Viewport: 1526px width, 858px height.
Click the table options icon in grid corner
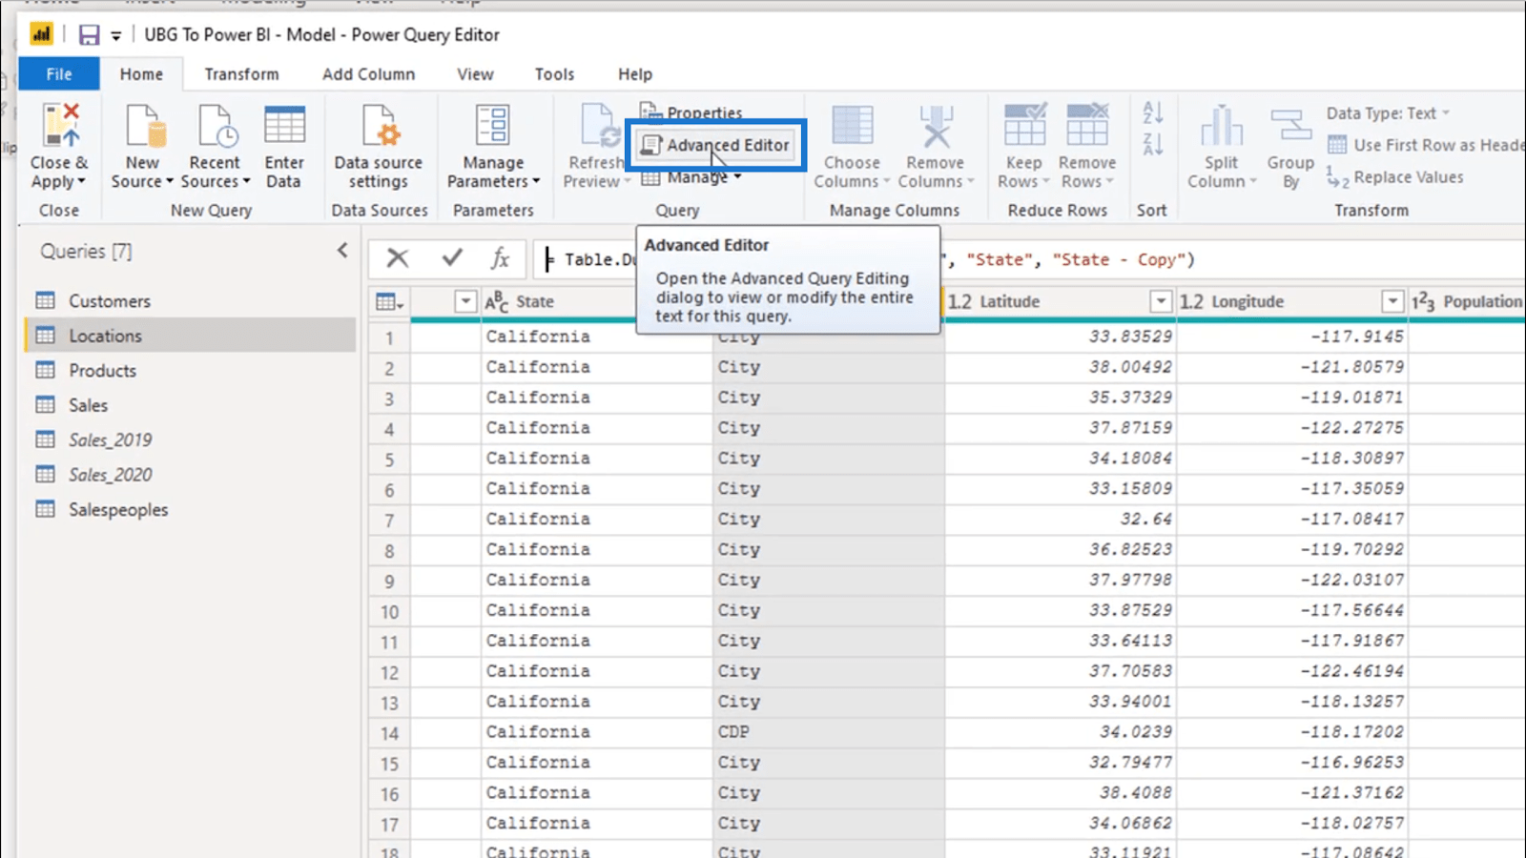[388, 302]
